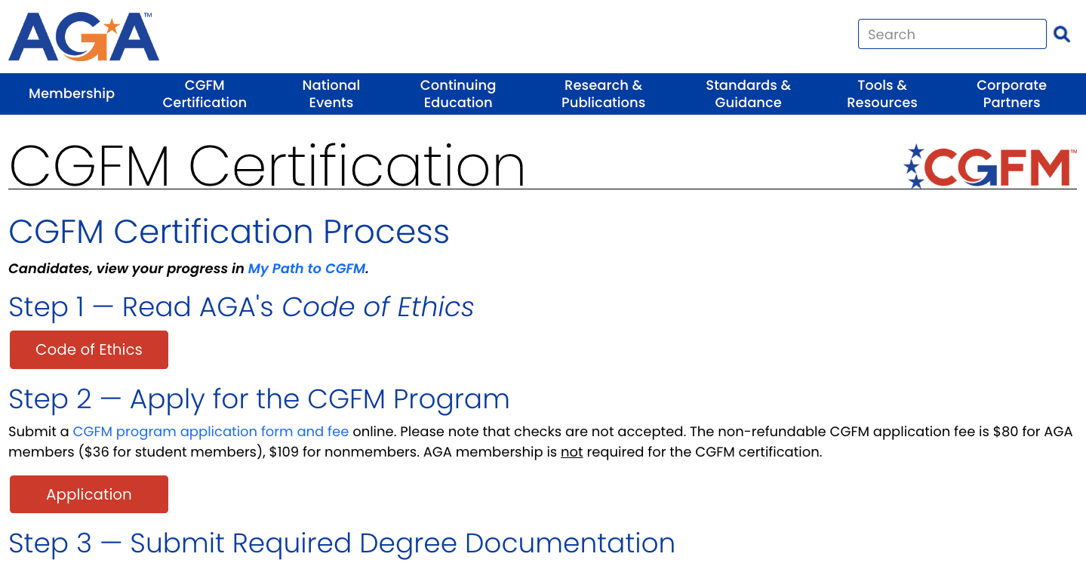Click the Step 1 Code of Ethics heading
1086x566 pixels.
click(241, 307)
